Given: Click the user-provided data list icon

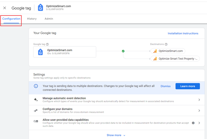Looking at the screenshot, I should pyautogui.click(x=36, y=121).
